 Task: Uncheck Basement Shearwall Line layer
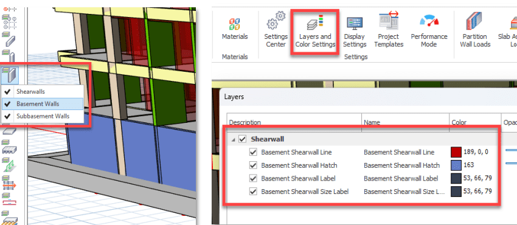click(253, 152)
